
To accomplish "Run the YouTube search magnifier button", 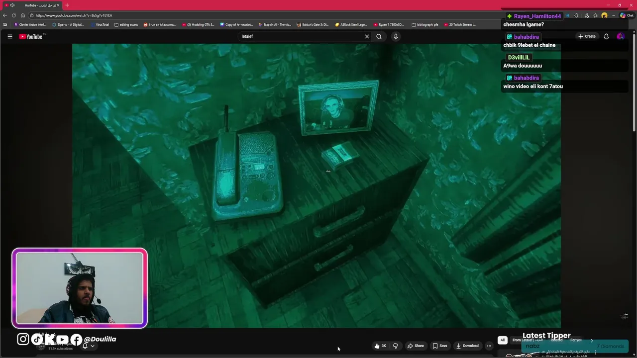I will point(379,36).
